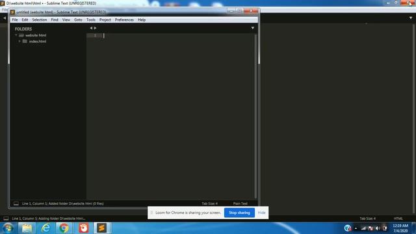The width and height of the screenshot is (416, 234).
Task: Click the Sublime Text icon in background title bar
Action: [3, 3]
